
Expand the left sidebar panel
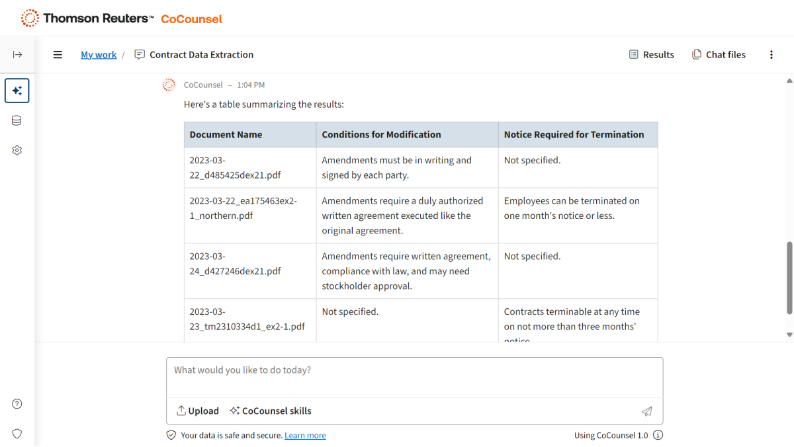tap(17, 55)
